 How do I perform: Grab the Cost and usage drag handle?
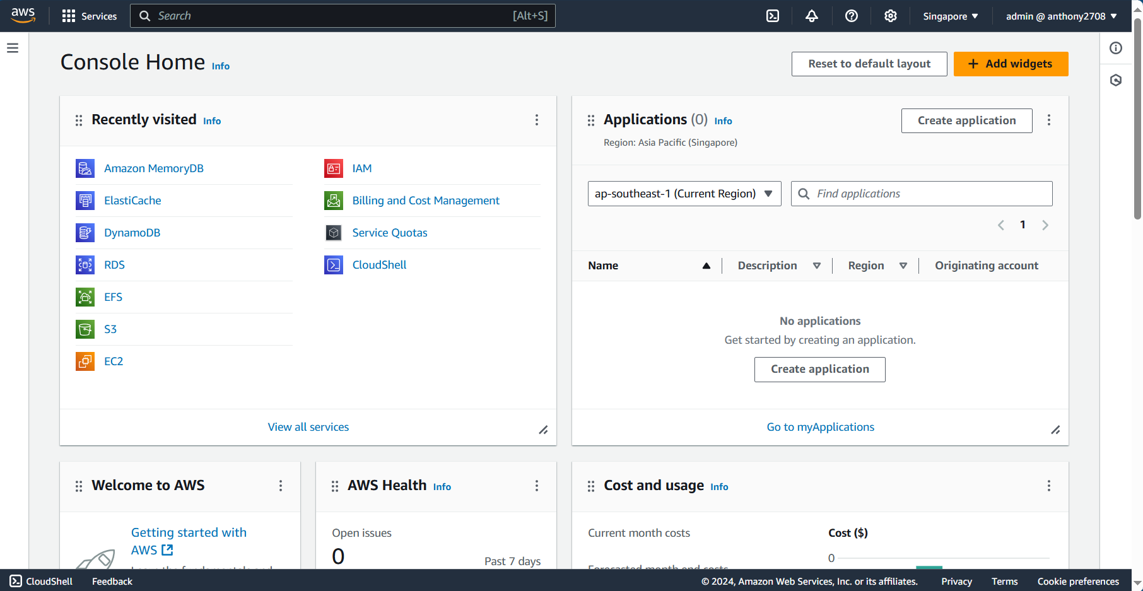click(591, 486)
